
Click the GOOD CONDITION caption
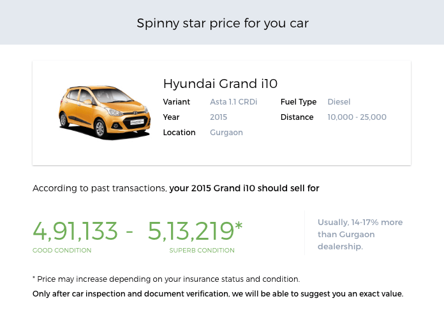coord(62,251)
